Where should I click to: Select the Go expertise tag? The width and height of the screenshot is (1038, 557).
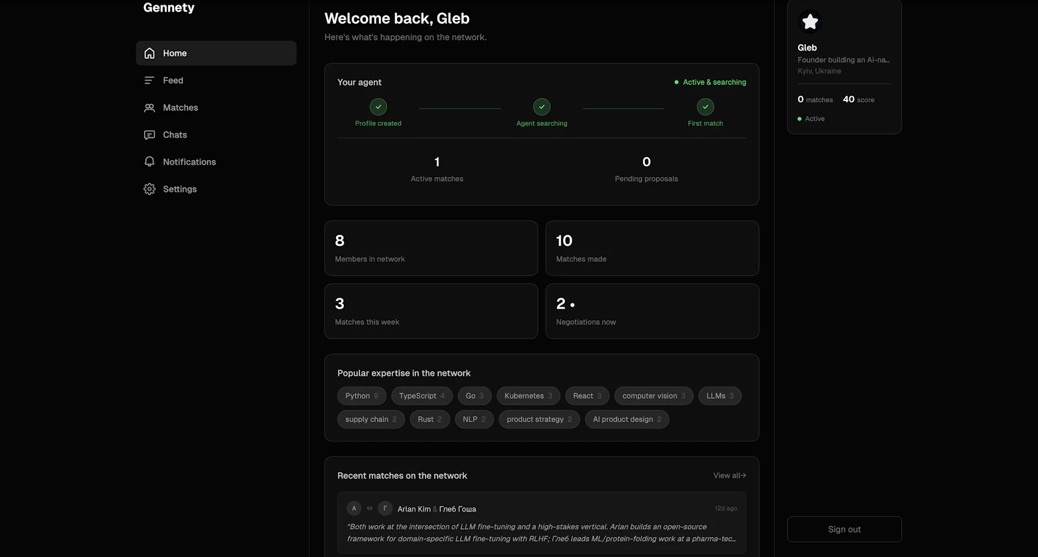(474, 396)
